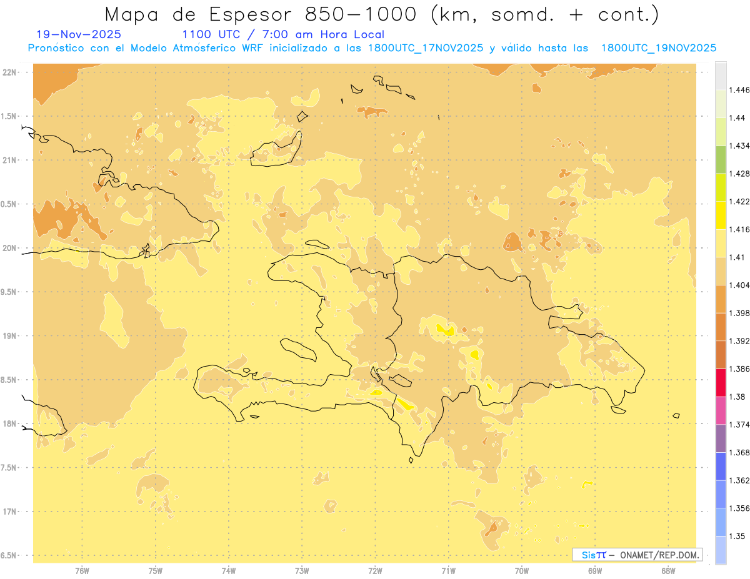The image size is (750, 579).
Task: Pick the blue 1.362–1.368 legend swatch
Action: [x=721, y=466]
